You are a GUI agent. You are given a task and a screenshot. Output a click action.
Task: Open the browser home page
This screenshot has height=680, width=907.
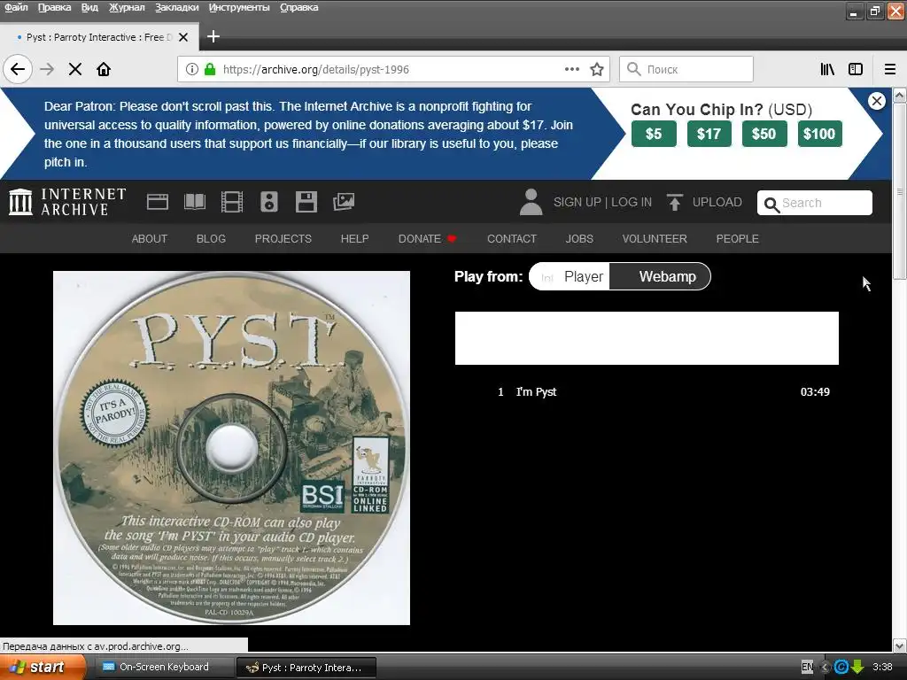pyautogui.click(x=104, y=69)
